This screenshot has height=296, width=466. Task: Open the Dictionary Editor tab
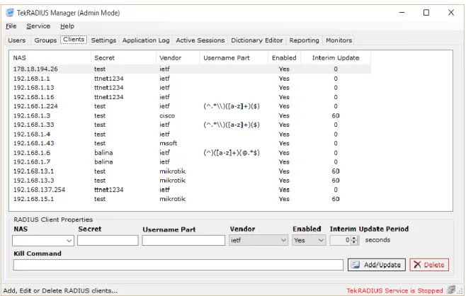pyautogui.click(x=257, y=40)
